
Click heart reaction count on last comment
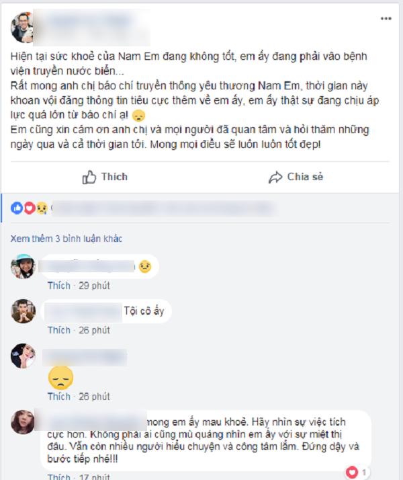point(357,473)
